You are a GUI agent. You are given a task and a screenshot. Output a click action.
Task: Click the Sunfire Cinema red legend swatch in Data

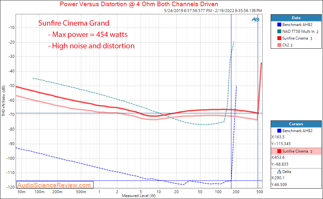279,38
